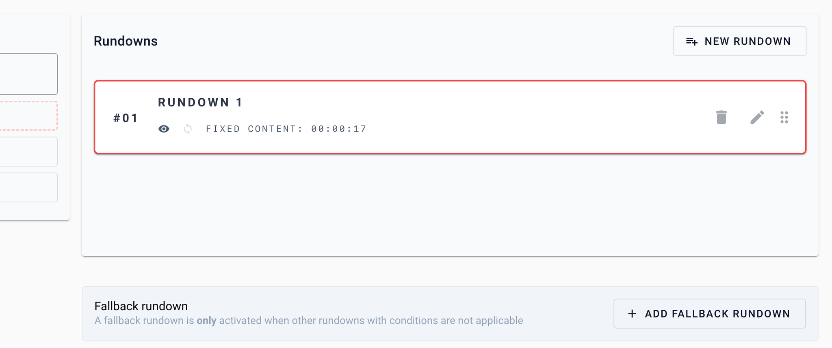Click the Fallback rundown heading
The width and height of the screenshot is (832, 348).
tap(141, 306)
